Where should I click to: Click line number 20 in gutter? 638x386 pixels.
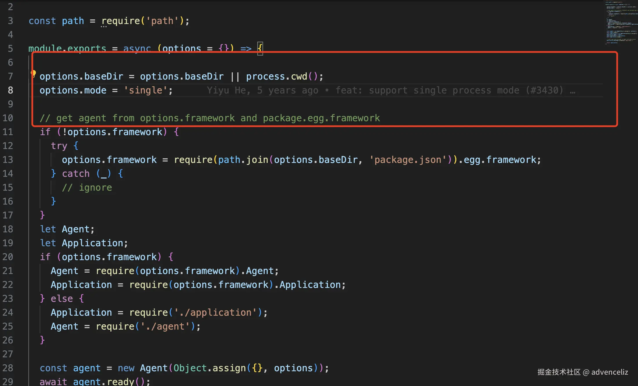8,257
